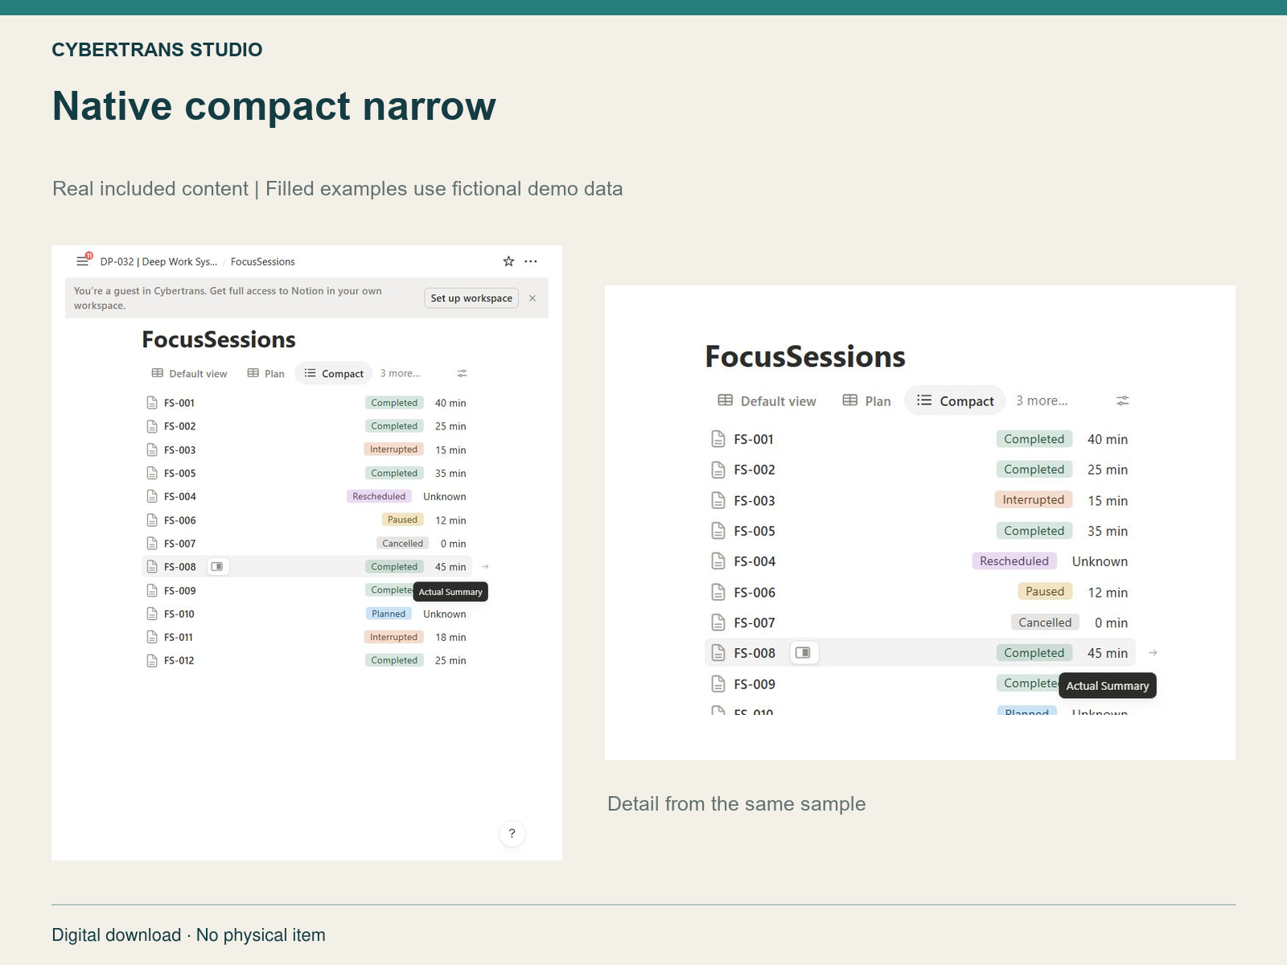Switch to Plan tab in left screenshot
The height and width of the screenshot is (965, 1287).
click(x=266, y=373)
